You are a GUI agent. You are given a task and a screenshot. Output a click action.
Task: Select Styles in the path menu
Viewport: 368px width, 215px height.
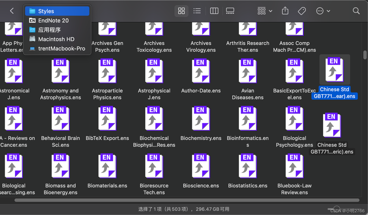coord(57,11)
